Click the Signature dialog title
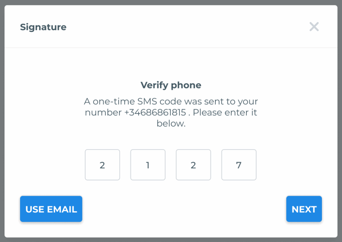Screen dimensions: 342x242 (x=43, y=27)
